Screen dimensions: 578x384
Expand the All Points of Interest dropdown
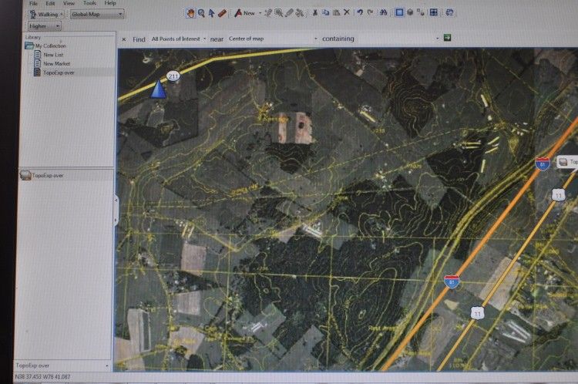(x=180, y=39)
